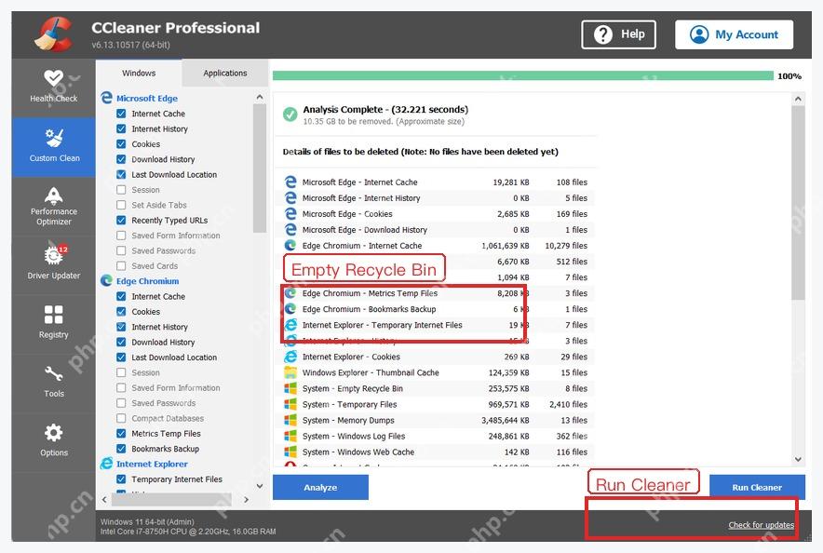Click icon beside Microsoft Edge - Download History result

(x=290, y=229)
